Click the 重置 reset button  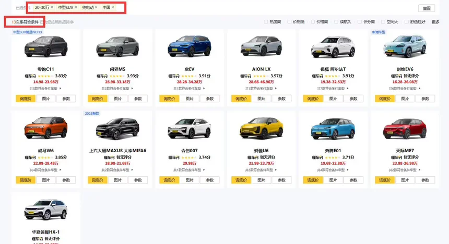[x=427, y=8]
